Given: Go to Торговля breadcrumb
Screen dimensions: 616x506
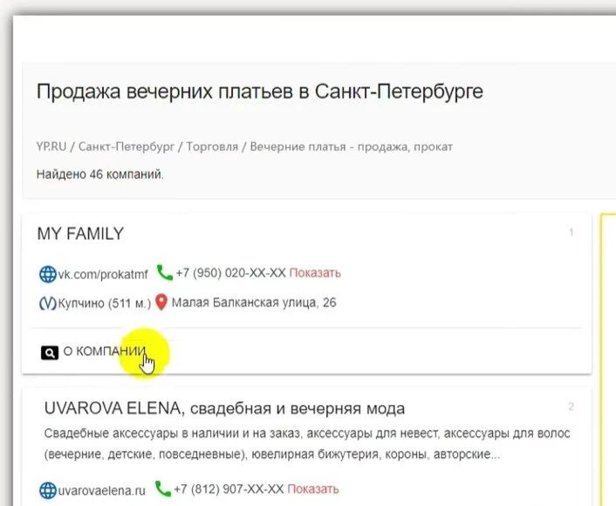Looking at the screenshot, I should (212, 147).
